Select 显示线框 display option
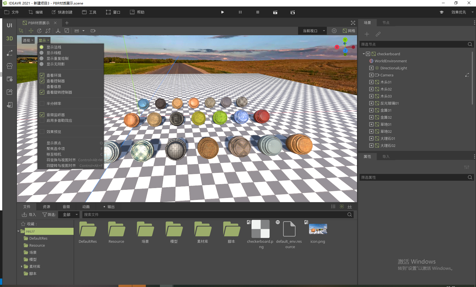The height and width of the screenshot is (287, 476). tap(54, 53)
